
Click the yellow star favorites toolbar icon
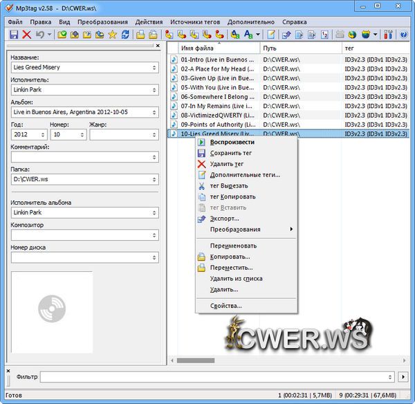coord(112,34)
